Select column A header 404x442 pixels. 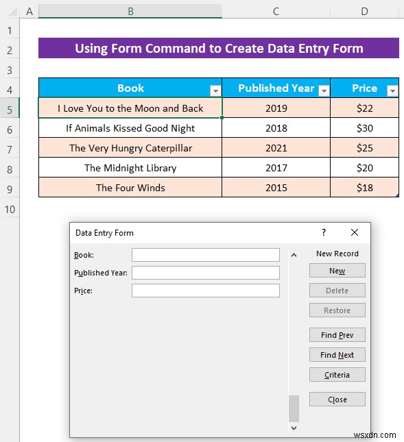pos(29,11)
